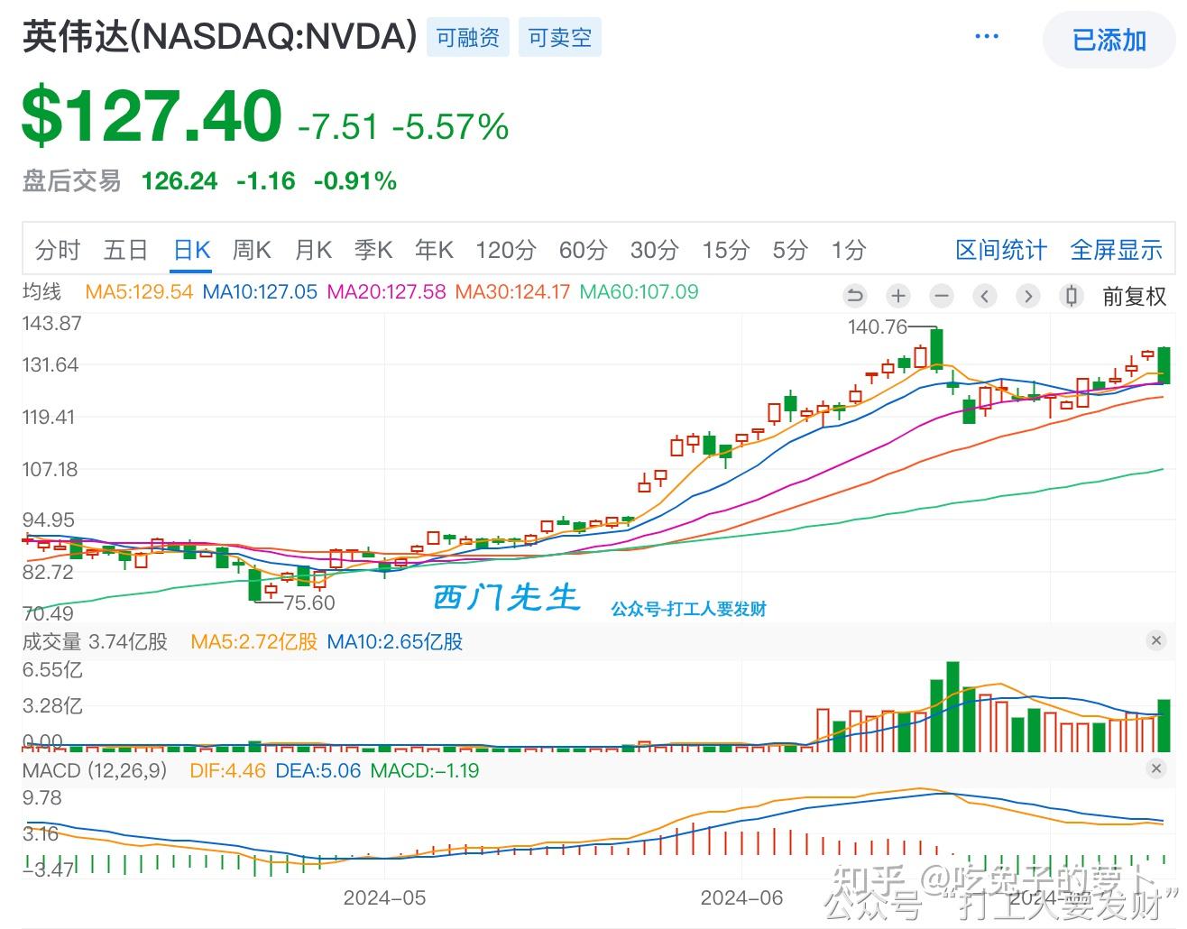Zoom out the chart with minus icon
Image resolution: width=1187 pixels, height=929 pixels.
pos(942,296)
